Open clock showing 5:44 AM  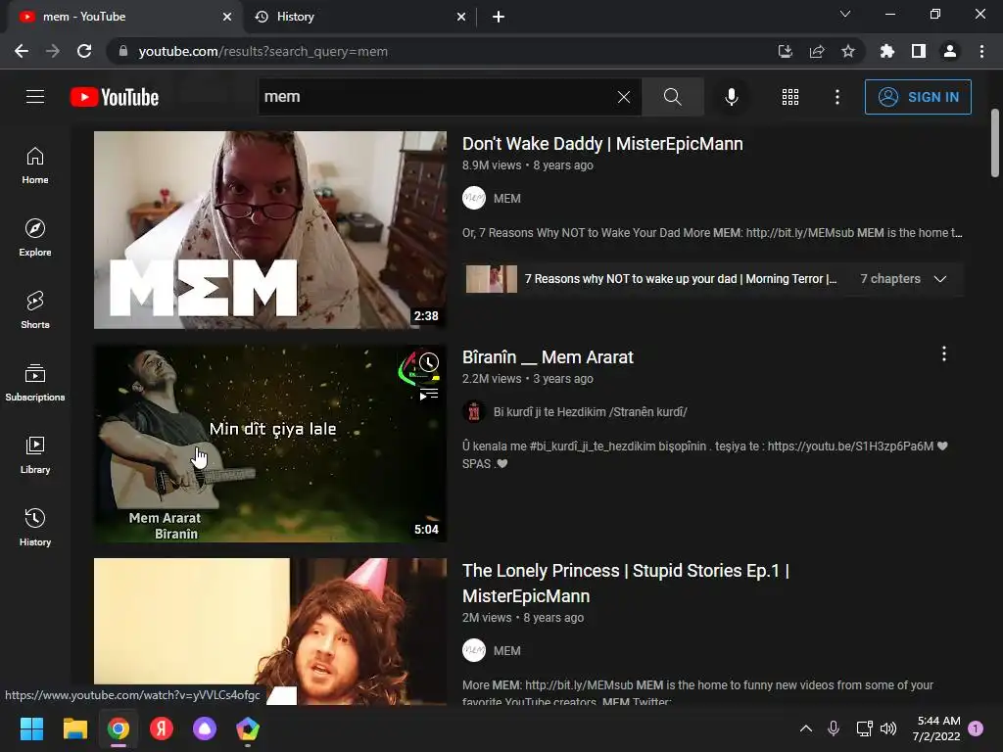click(x=936, y=728)
